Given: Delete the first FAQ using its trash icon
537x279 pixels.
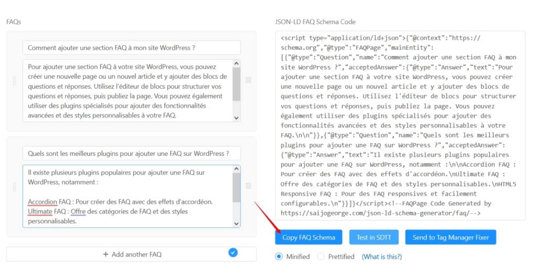Looking at the screenshot, I should [x=248, y=80].
